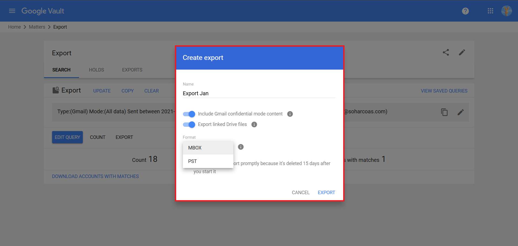The height and width of the screenshot is (246, 518).
Task: Select PST format option
Action: click(x=208, y=161)
